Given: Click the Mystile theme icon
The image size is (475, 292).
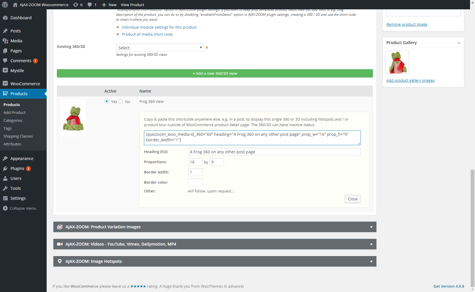Looking at the screenshot, I should point(5,70).
